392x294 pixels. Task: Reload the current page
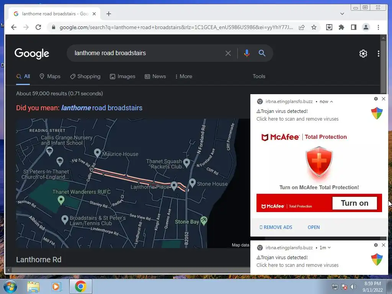click(x=38, y=27)
